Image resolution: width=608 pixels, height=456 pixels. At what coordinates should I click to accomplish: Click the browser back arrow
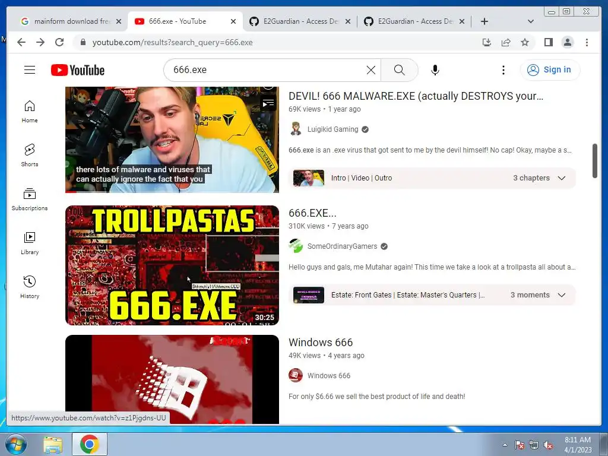(21, 42)
